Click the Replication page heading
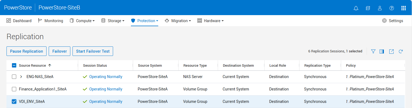 coord(25,37)
